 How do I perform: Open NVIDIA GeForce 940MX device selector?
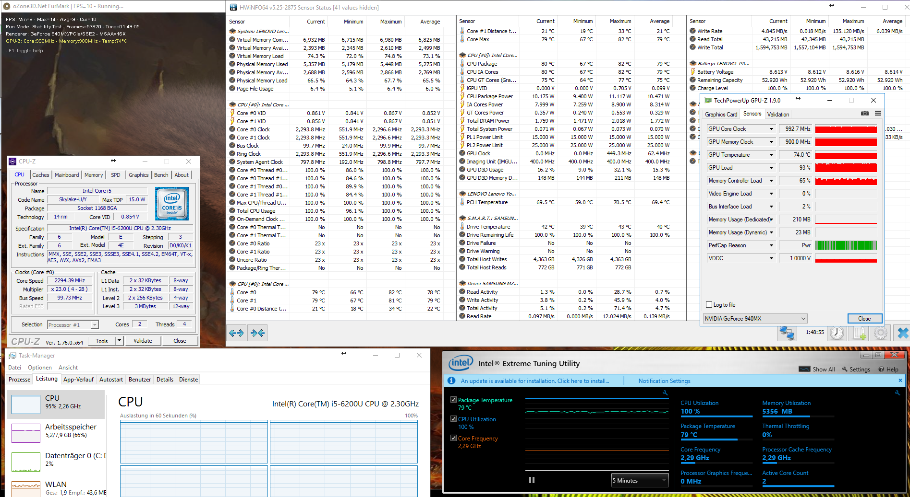tap(755, 319)
